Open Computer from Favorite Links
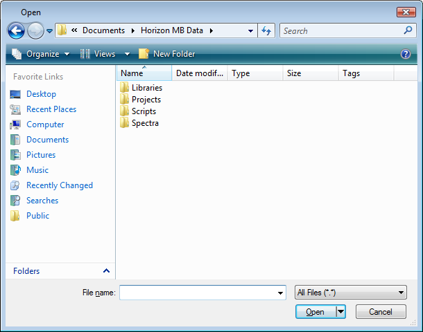The height and width of the screenshot is (332, 423). click(x=45, y=124)
